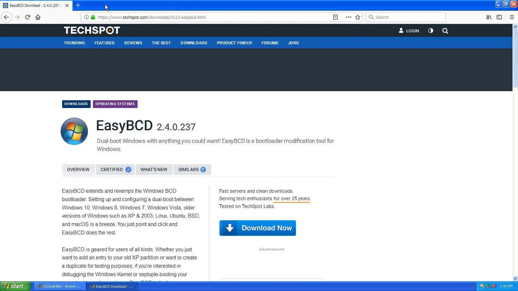Click the forward navigation arrow
This screenshot has height=291, width=518.
(x=17, y=17)
